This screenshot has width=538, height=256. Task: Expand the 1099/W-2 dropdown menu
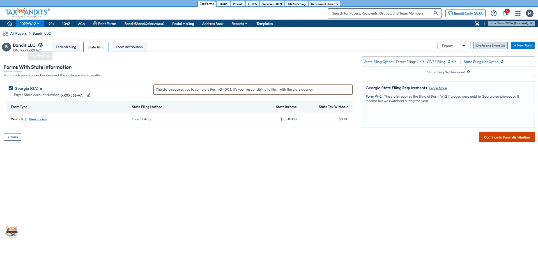tap(29, 24)
